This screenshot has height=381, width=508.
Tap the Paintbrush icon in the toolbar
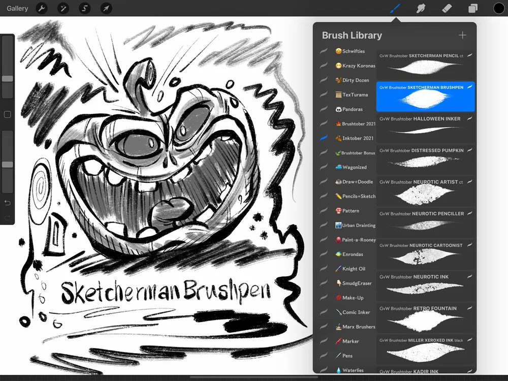[x=395, y=8]
